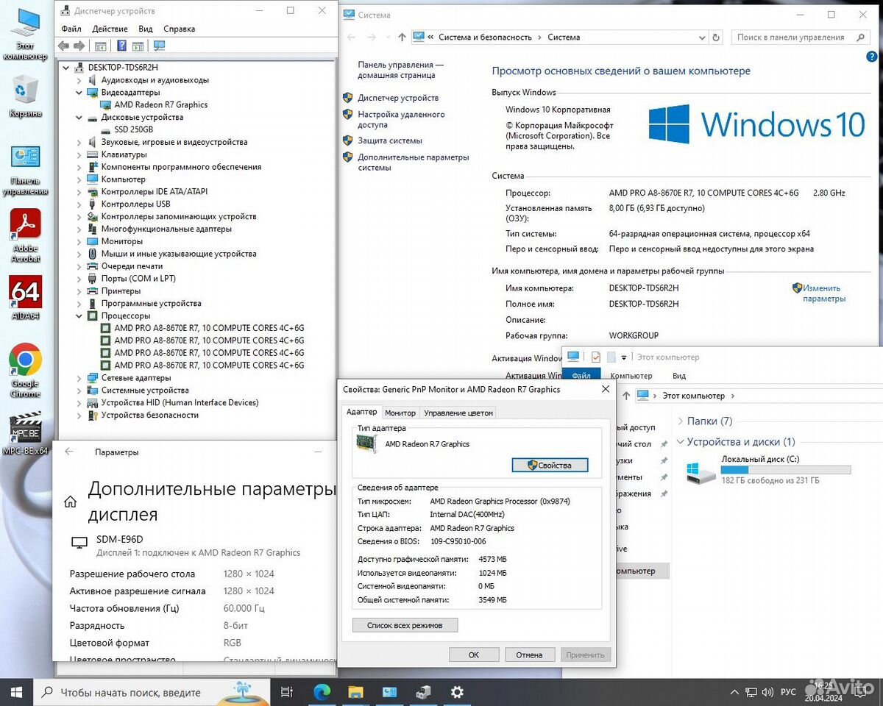This screenshot has height=706, width=883.
Task: Click the Forward arrow in Device Manager toolbar
Action: (79, 46)
